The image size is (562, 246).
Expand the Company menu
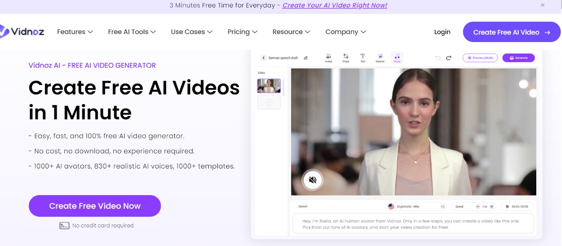tap(346, 32)
